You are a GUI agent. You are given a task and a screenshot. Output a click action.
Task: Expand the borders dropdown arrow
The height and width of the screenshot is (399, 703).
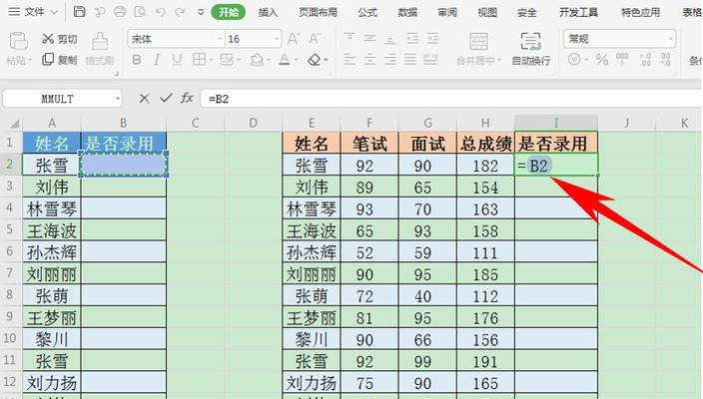click(211, 60)
